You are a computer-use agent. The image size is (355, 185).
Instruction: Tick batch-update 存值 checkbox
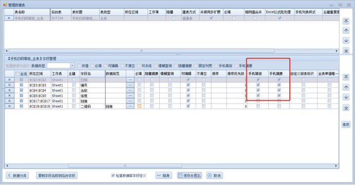pos(79,66)
